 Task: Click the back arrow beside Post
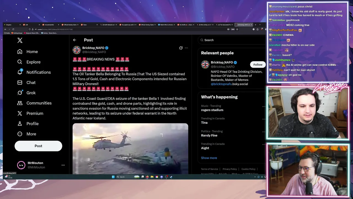(x=74, y=40)
